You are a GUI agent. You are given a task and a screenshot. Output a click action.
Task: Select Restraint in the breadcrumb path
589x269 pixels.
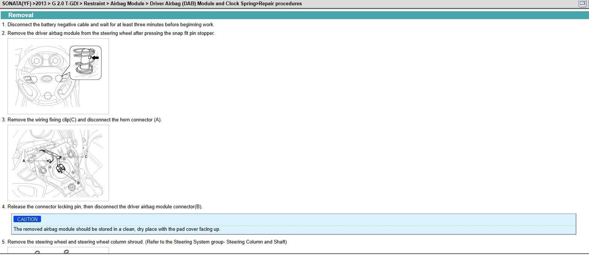(x=94, y=4)
